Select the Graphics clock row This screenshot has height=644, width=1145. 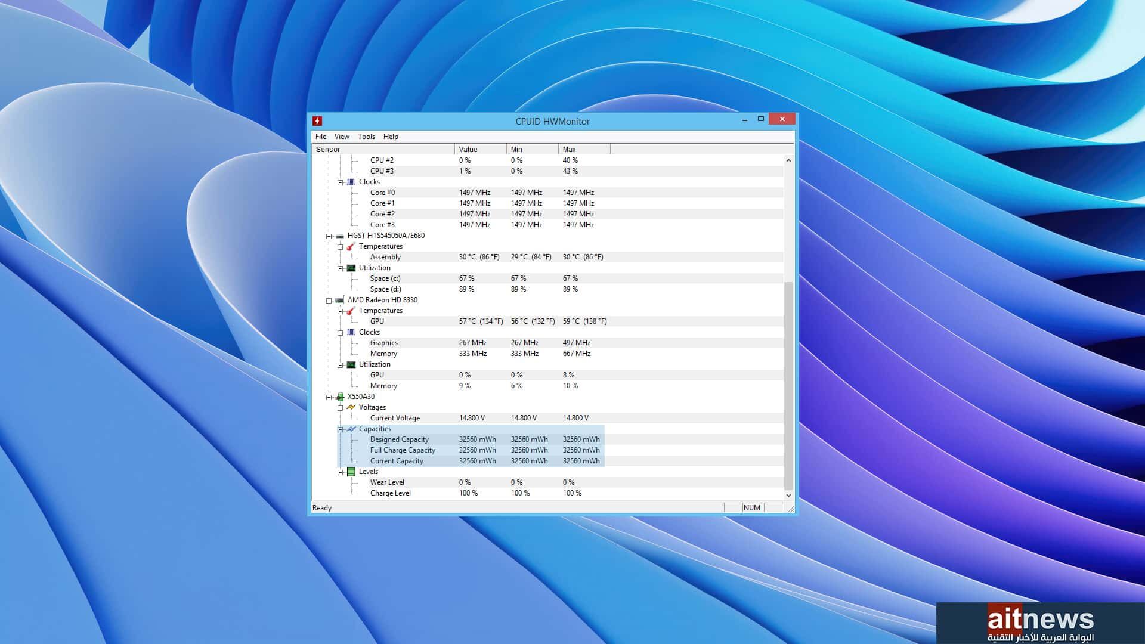click(x=575, y=343)
